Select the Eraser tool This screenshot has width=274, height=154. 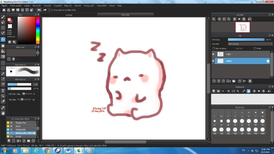(x=3, y=22)
